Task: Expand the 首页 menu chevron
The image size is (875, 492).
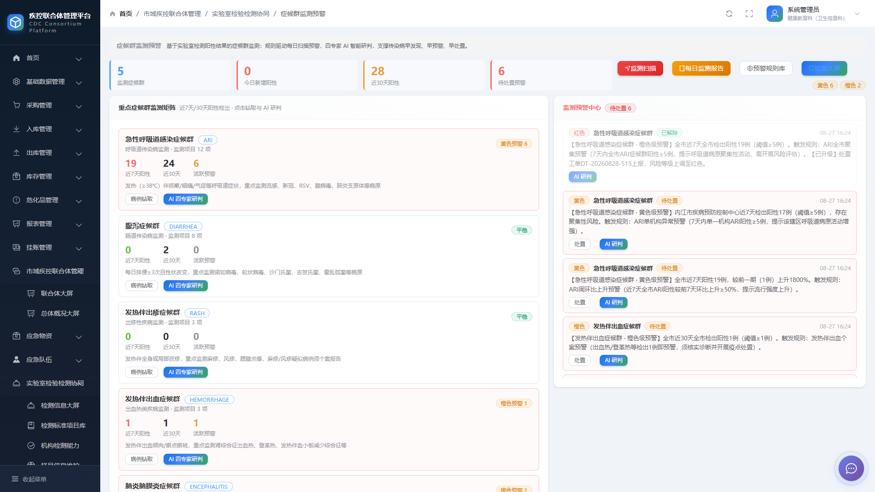Action: pos(79,59)
